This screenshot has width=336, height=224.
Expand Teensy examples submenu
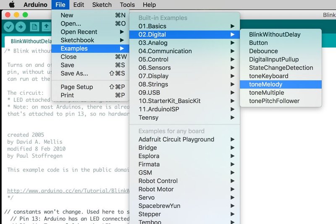pyautogui.click(x=184, y=118)
